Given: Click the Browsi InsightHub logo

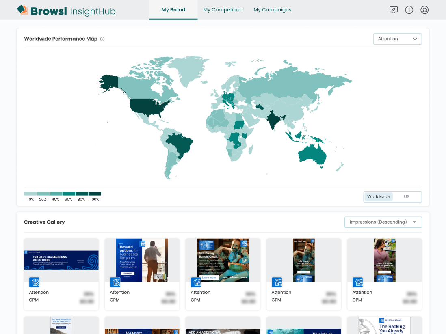Looking at the screenshot, I should click(66, 11).
